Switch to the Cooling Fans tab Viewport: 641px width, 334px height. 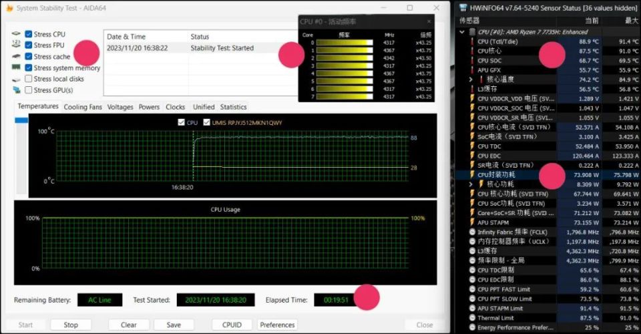[x=83, y=107]
